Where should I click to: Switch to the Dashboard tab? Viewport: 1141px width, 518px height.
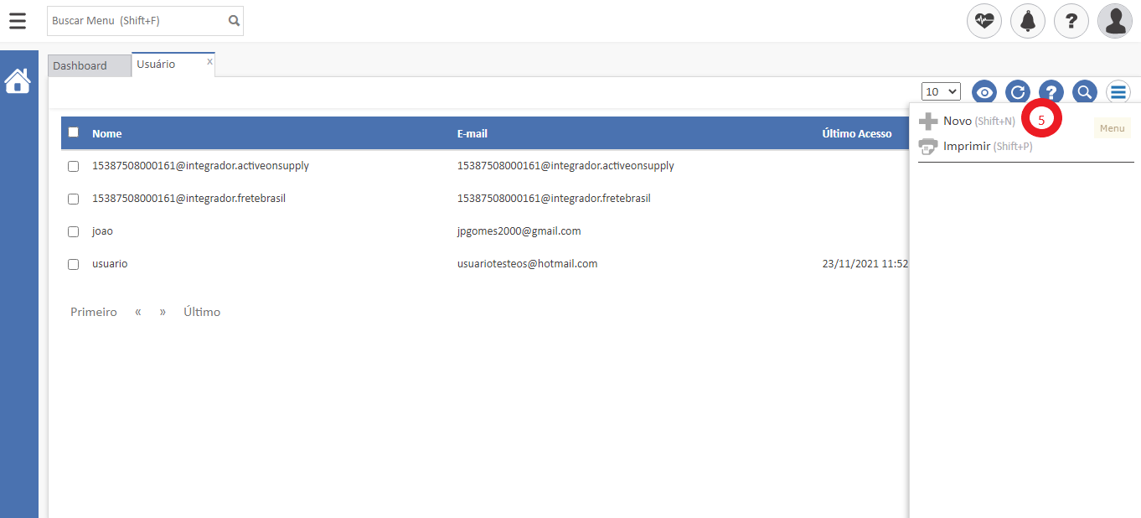[80, 65]
